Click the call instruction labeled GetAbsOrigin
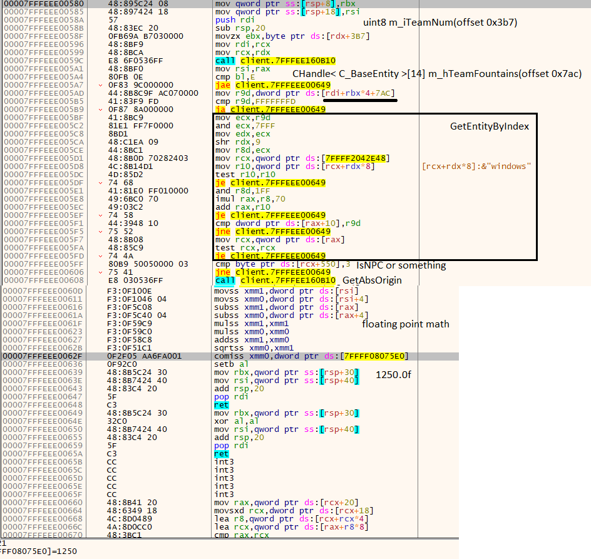This screenshot has height=559, width=591. [x=275, y=280]
